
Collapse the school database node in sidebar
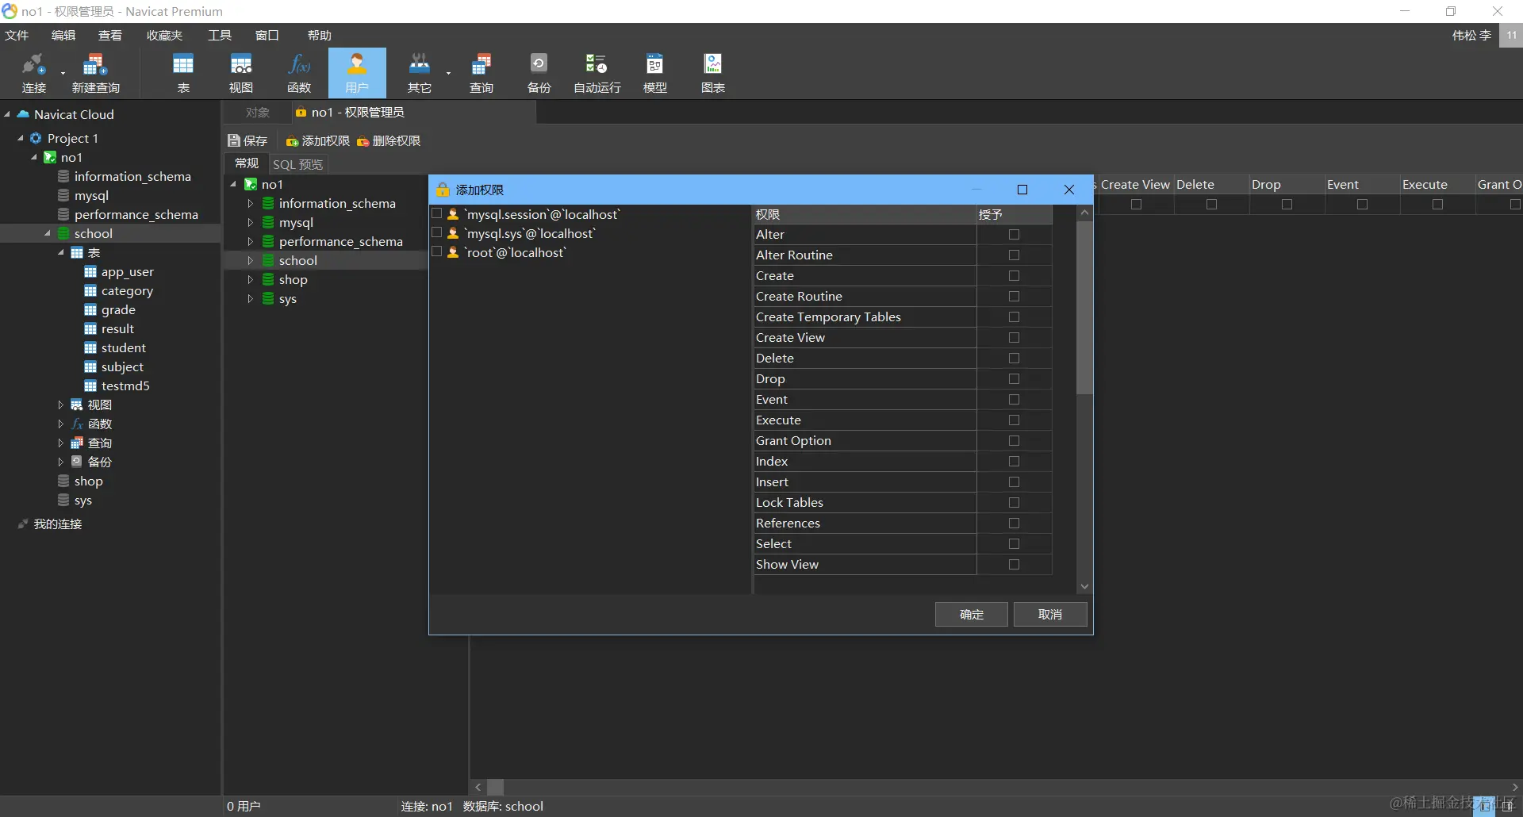point(48,233)
